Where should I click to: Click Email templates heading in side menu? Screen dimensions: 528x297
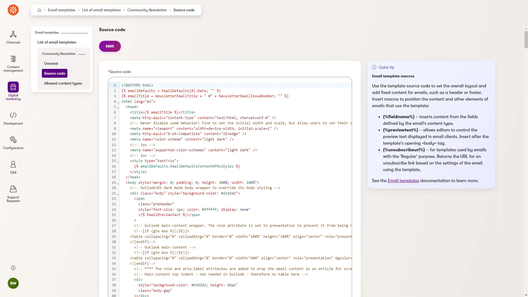[47, 33]
